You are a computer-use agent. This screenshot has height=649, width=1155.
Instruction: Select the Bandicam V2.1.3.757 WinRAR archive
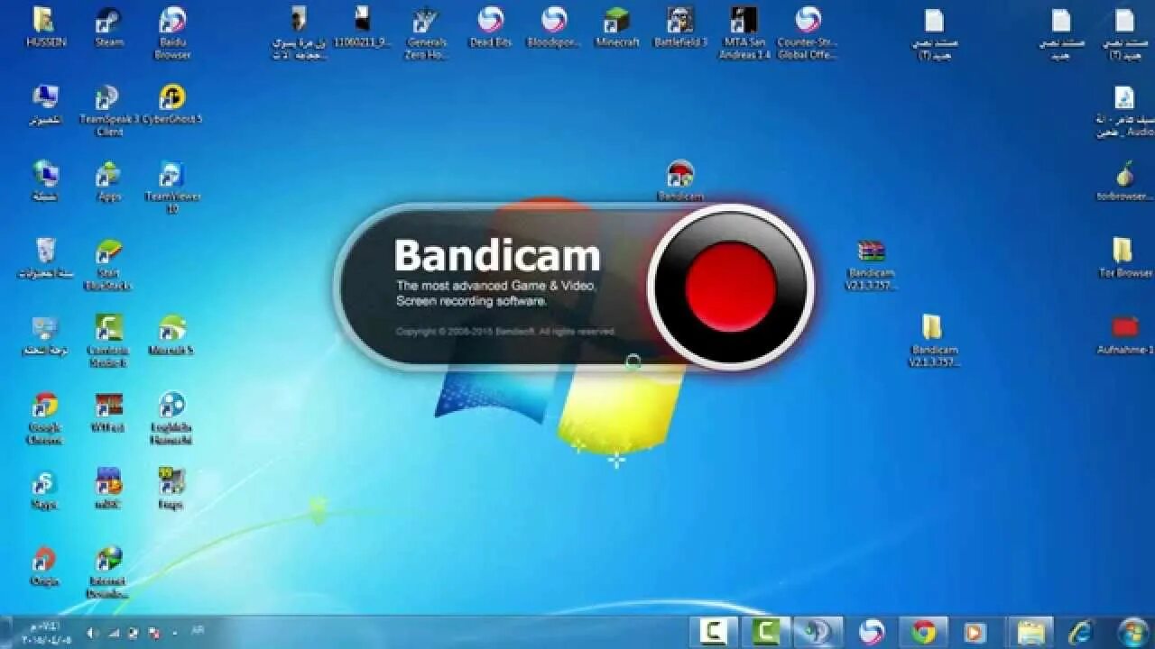point(871,264)
